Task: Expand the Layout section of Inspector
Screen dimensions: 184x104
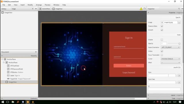Action: click(165, 95)
